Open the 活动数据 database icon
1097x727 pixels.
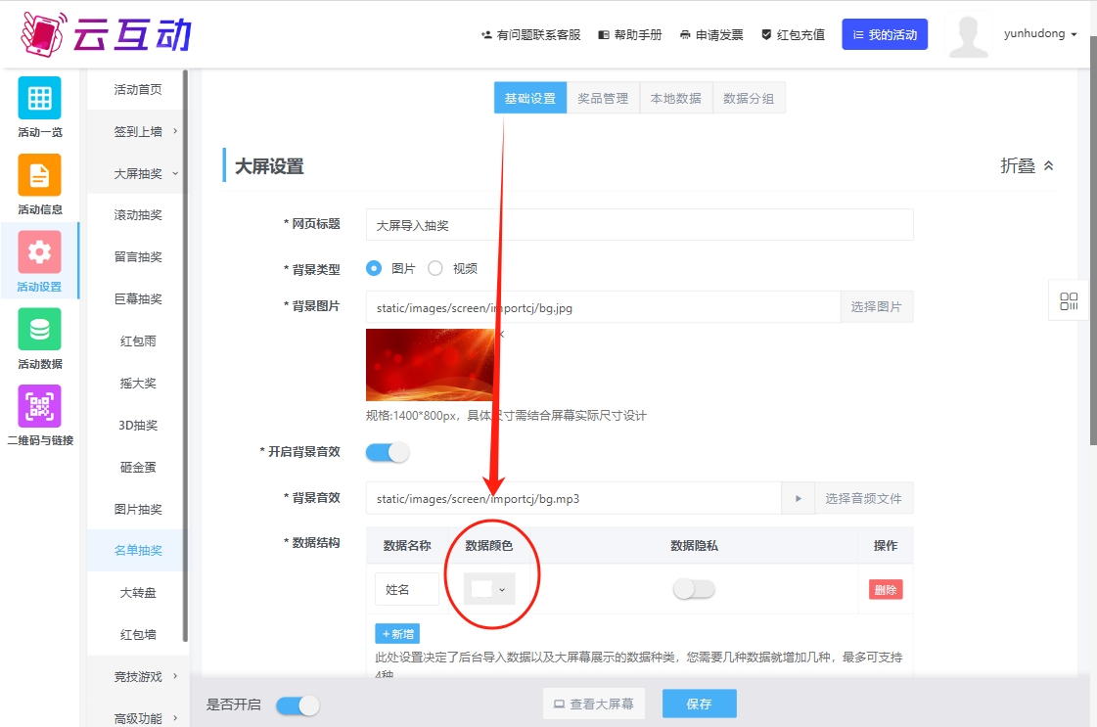click(x=39, y=330)
